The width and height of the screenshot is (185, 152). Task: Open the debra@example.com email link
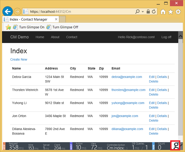(x=127, y=77)
